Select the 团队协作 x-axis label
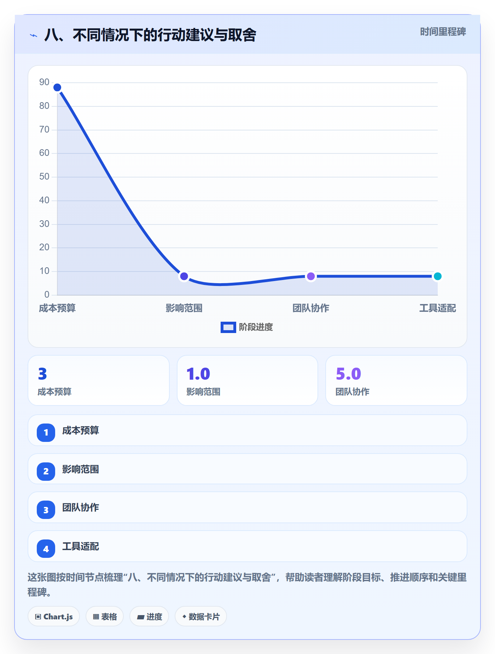This screenshot has height=654, width=495. (311, 308)
